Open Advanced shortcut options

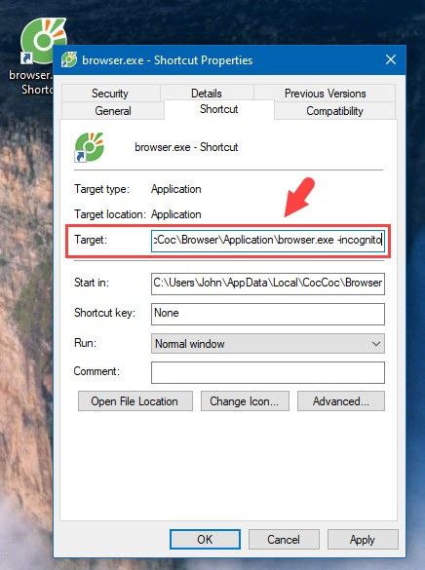pos(340,401)
